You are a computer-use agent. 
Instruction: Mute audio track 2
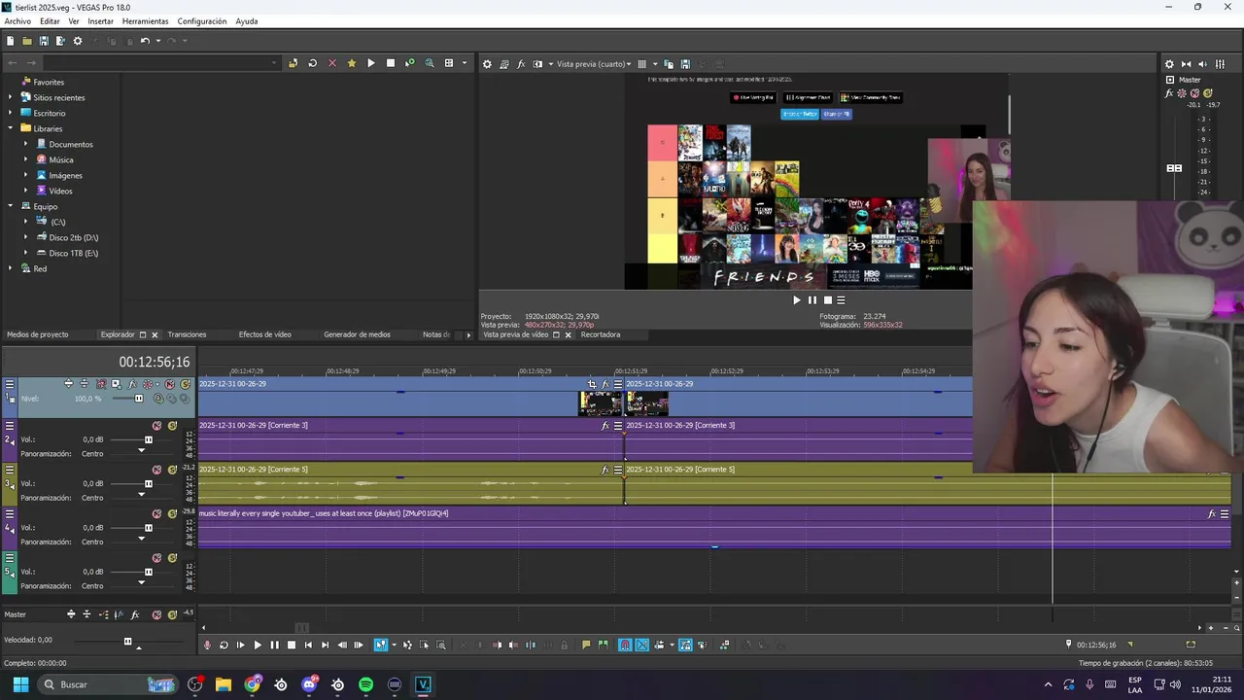click(156, 426)
